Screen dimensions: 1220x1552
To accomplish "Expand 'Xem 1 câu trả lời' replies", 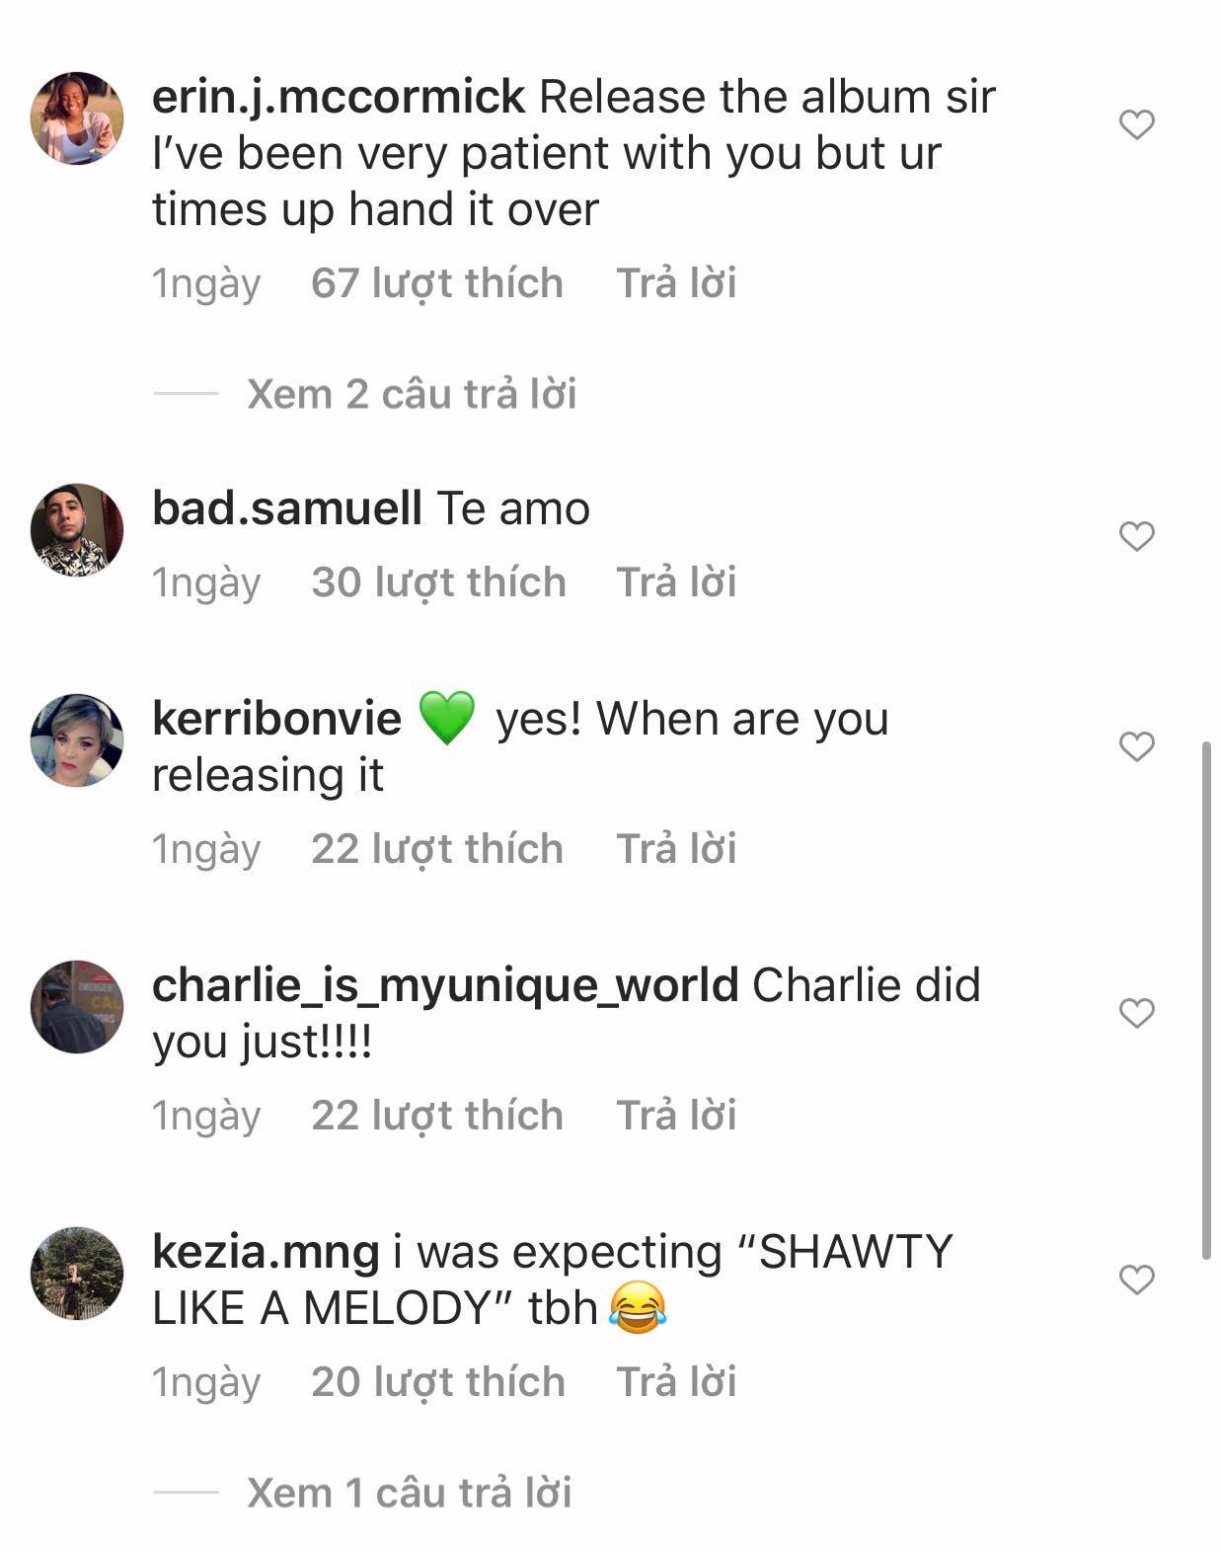I will (x=409, y=1493).
